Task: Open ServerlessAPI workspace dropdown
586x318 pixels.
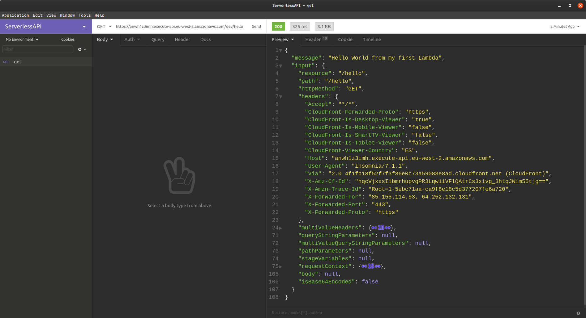Action: (46, 27)
